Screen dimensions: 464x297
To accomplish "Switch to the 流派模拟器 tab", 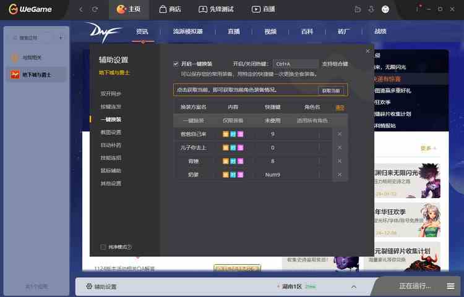I will (187, 31).
